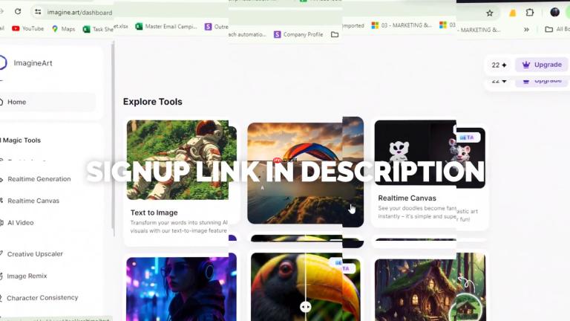The width and height of the screenshot is (570, 321).
Task: Click the Upgrade button
Action: click(542, 65)
